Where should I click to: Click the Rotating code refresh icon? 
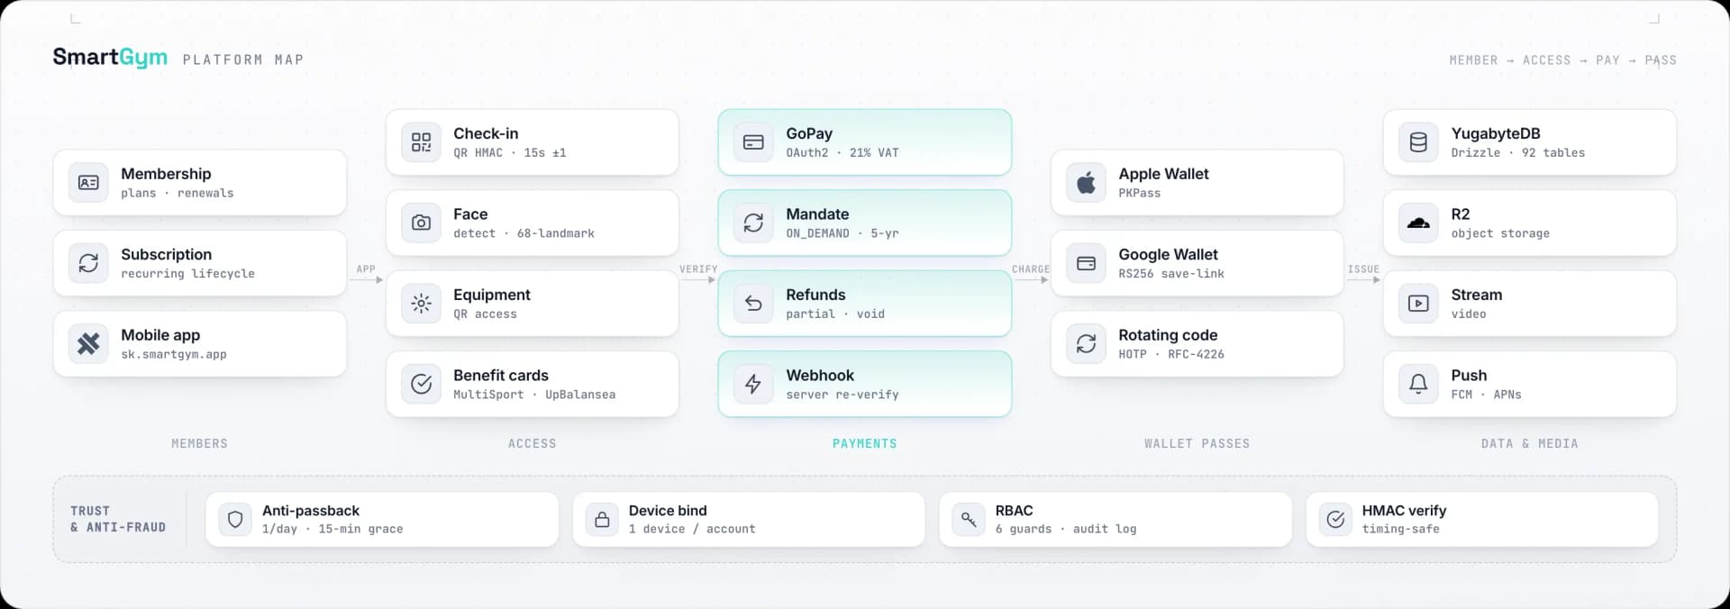coord(1086,343)
